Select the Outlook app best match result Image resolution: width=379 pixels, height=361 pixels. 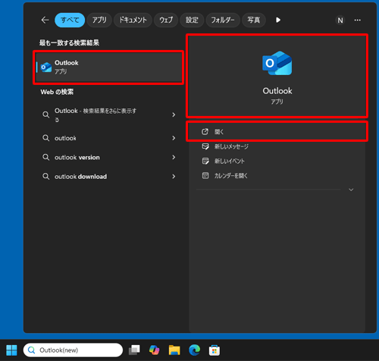(x=108, y=67)
